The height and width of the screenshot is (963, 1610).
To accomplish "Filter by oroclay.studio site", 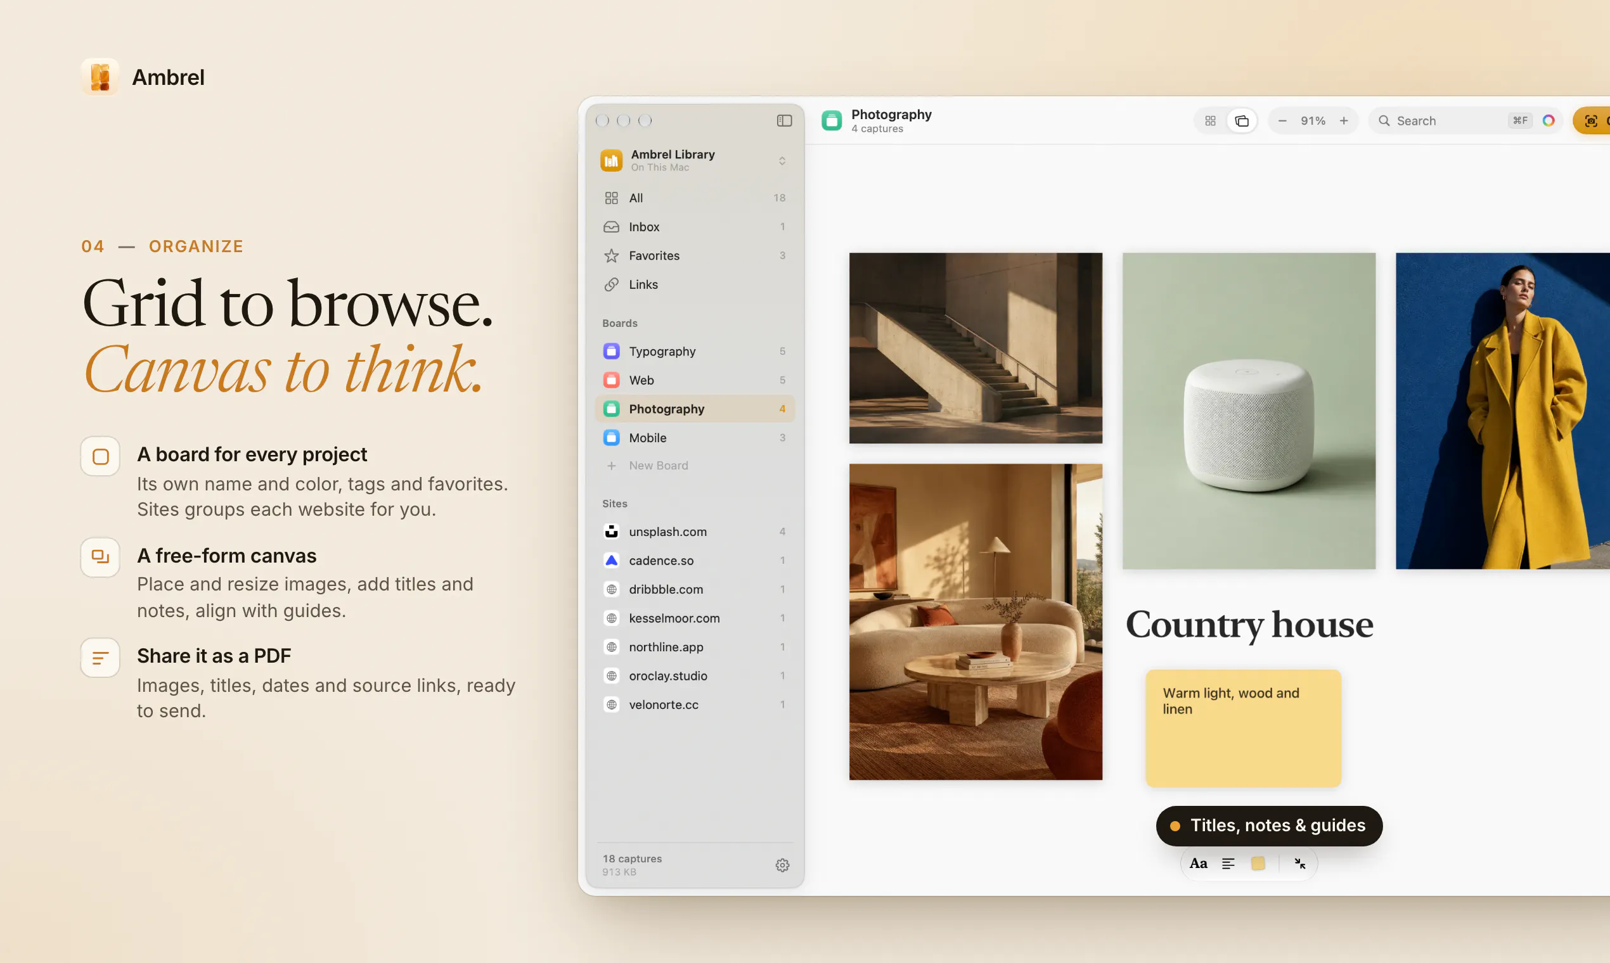I will point(694,676).
